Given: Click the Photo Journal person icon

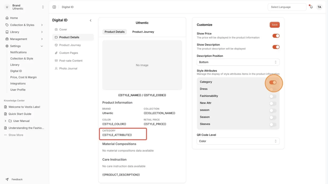Looking at the screenshot, I should (x=56, y=68).
